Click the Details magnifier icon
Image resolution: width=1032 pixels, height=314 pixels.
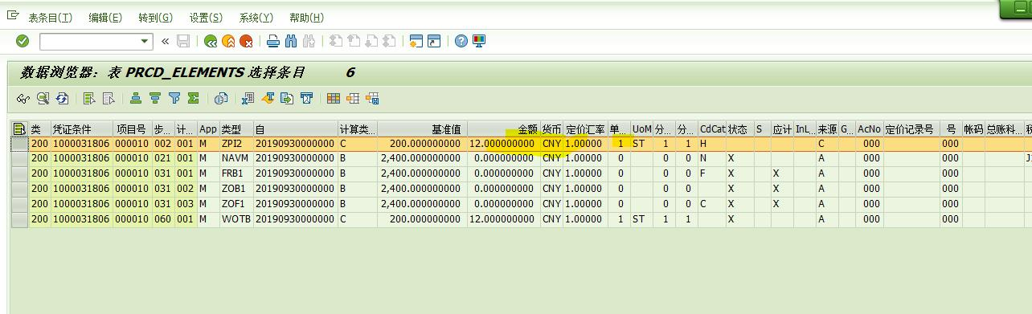pos(43,98)
